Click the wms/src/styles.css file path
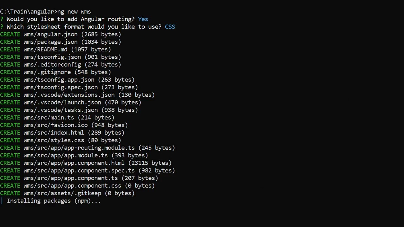Viewport: 404px width, 227px height. tap(54, 140)
